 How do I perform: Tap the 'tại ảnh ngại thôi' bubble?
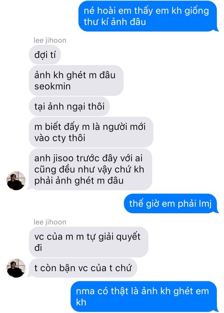point(69,106)
